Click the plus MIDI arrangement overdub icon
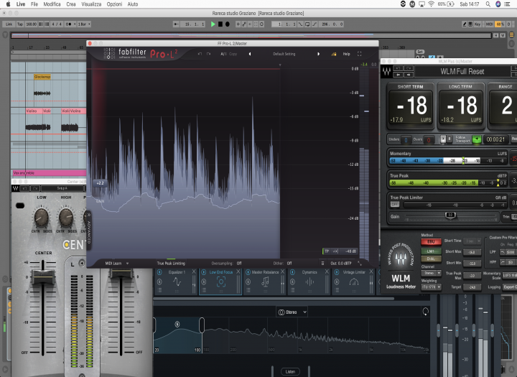Screen dimensions: 517x377 [x=238, y=24]
